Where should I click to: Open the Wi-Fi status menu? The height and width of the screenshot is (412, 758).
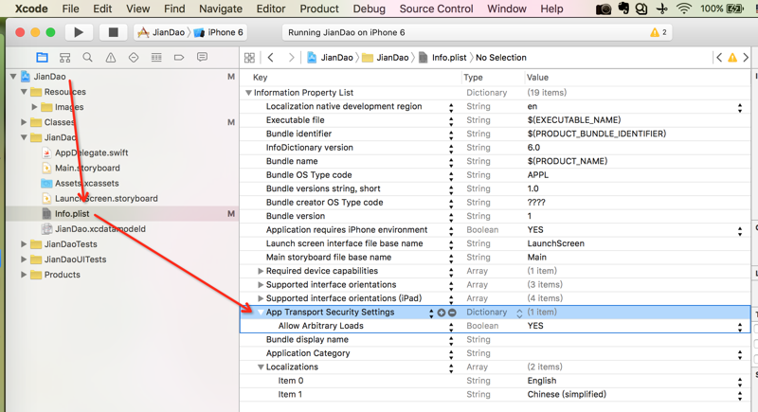coord(684,9)
